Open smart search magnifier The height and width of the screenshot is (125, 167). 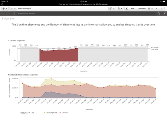[159, 14]
